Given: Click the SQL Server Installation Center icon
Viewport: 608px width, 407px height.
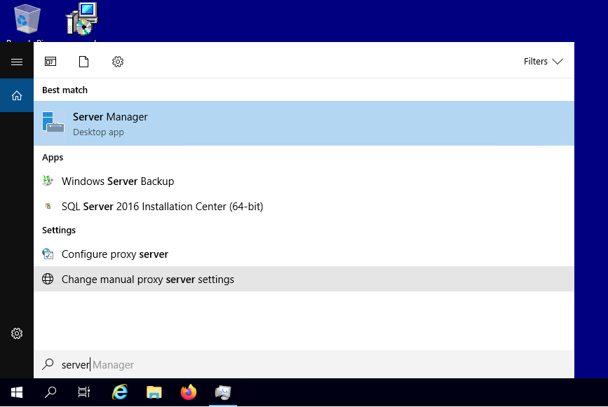Looking at the screenshot, I should coord(48,206).
